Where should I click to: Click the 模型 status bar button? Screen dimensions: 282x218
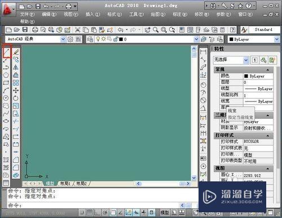165,212
